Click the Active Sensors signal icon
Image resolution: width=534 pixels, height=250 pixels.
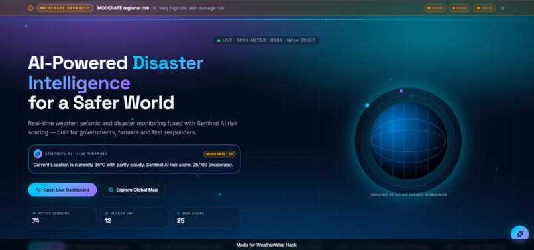click(x=34, y=213)
